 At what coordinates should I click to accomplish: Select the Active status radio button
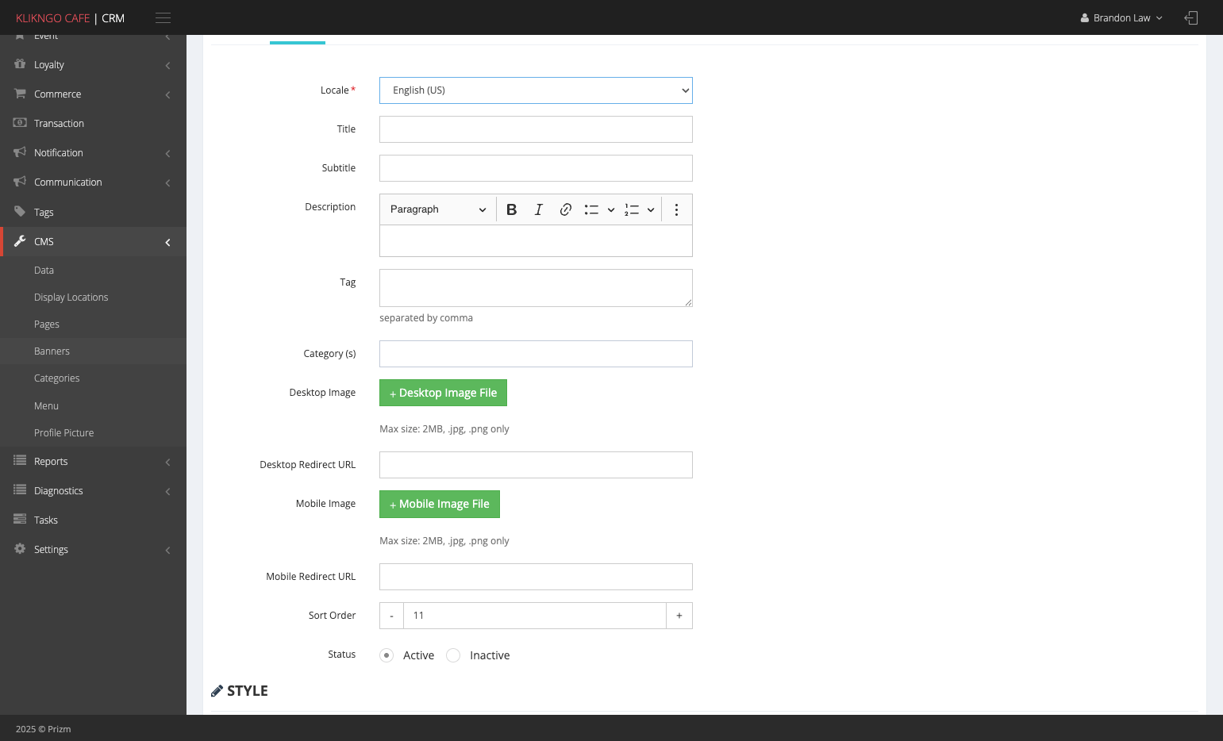click(387, 655)
